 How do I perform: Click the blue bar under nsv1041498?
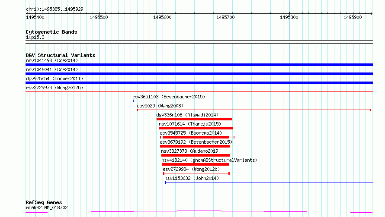click(199, 65)
